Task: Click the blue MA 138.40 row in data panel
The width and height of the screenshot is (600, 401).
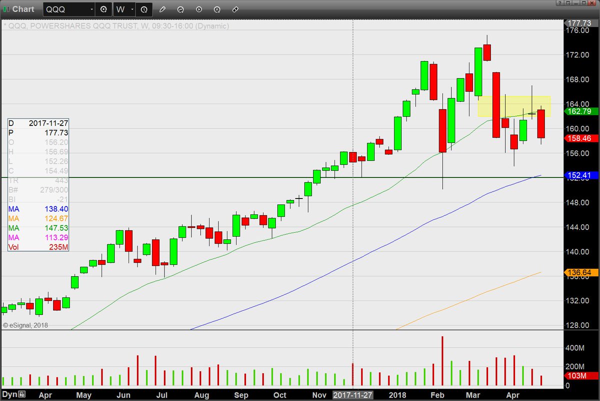Action: point(38,208)
